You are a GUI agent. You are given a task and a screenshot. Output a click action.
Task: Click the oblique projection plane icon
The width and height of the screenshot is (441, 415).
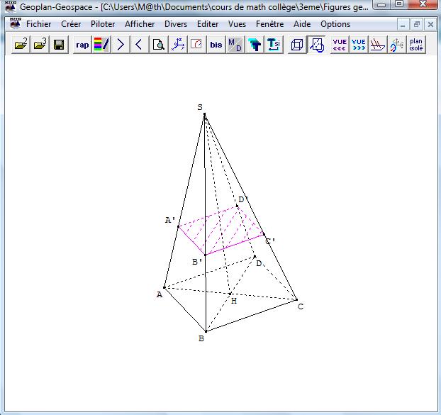[x=378, y=45]
